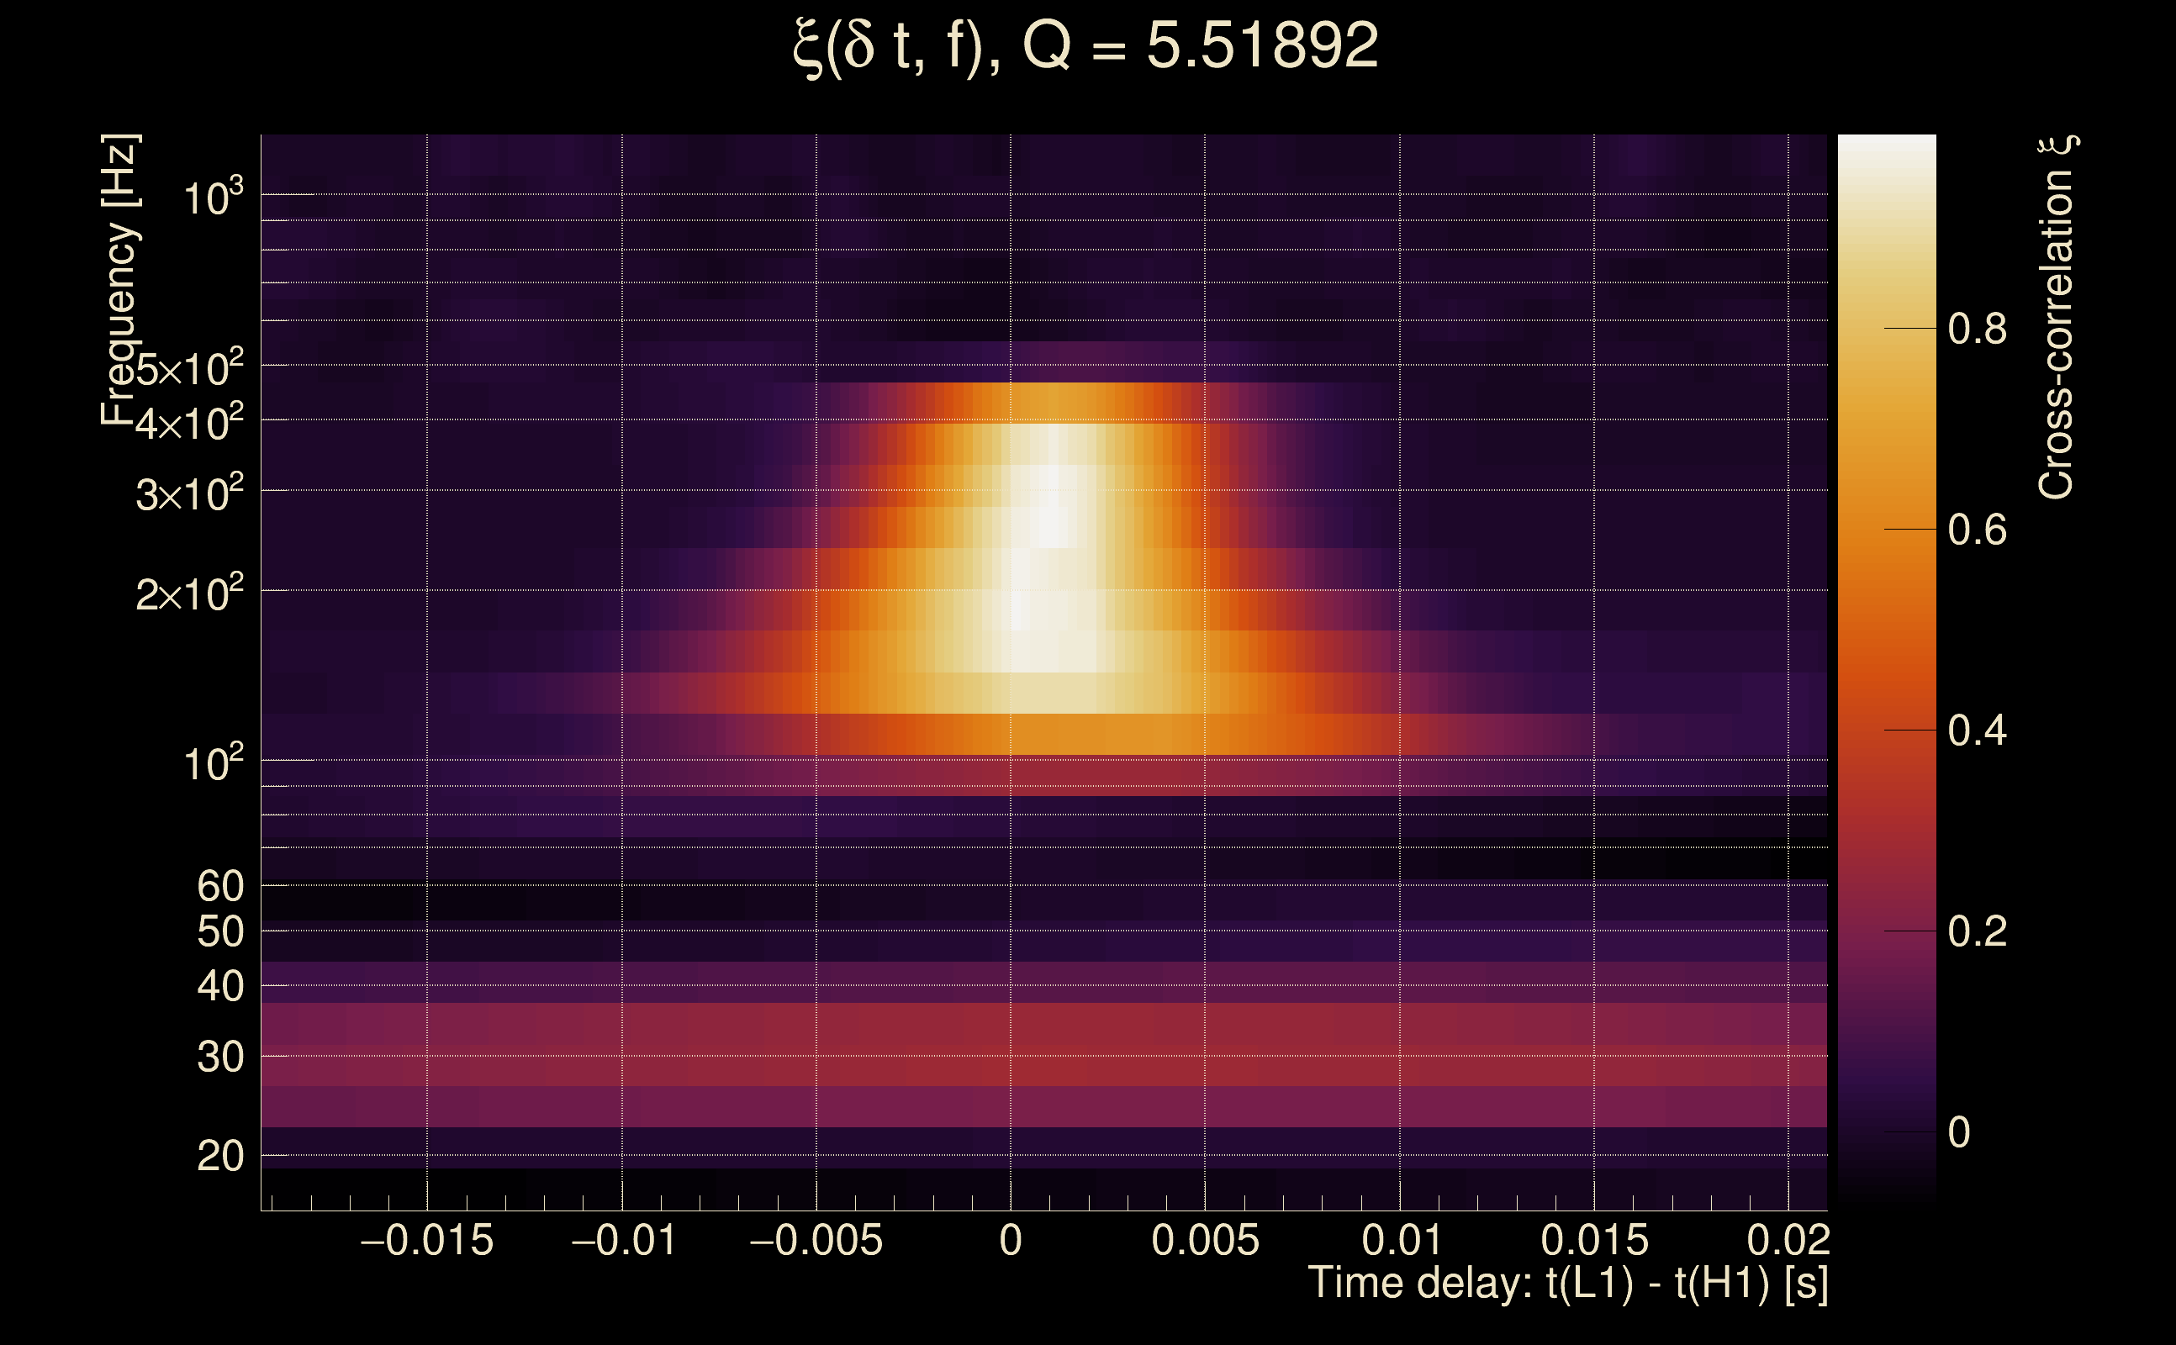Click the −0.005 x-axis tick label
The image size is (2176, 1345).
pyautogui.click(x=816, y=1240)
